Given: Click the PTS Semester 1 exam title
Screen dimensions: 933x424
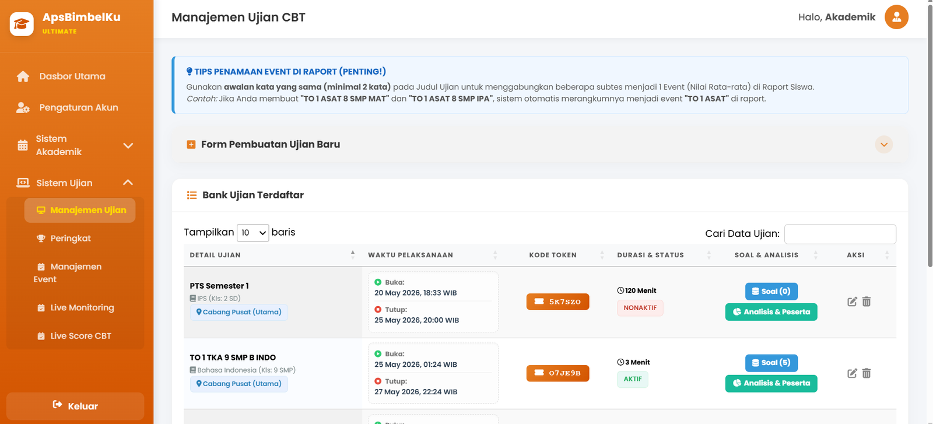Looking at the screenshot, I should [x=219, y=286].
